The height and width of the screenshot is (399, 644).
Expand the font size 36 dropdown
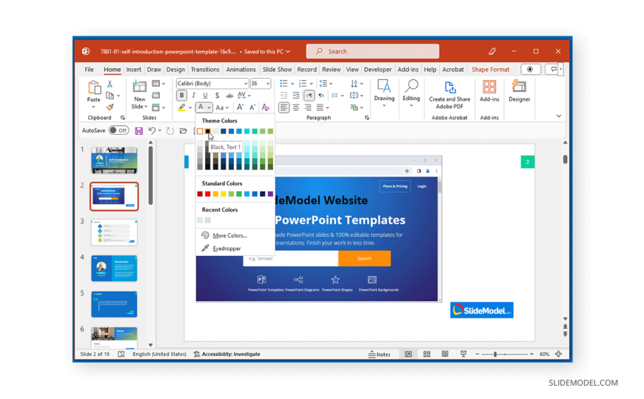268,84
